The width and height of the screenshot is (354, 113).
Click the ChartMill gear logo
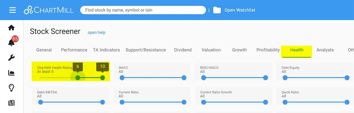(28, 10)
